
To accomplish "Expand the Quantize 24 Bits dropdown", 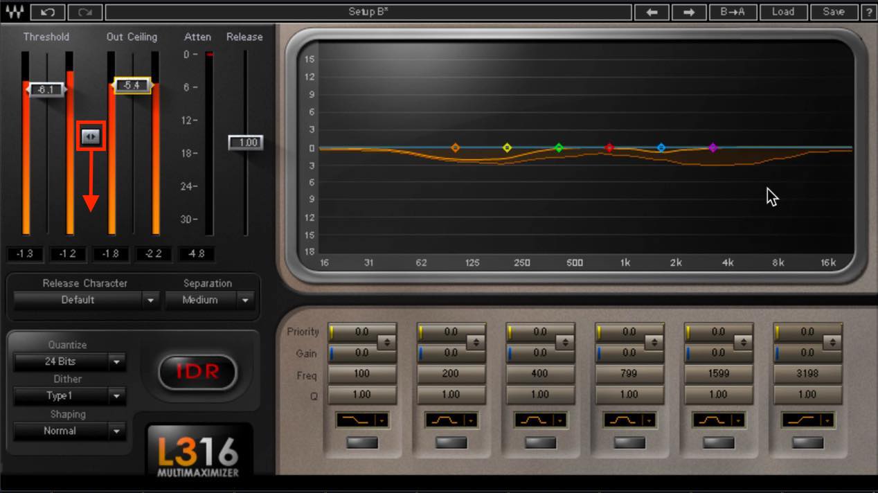I will (69, 361).
